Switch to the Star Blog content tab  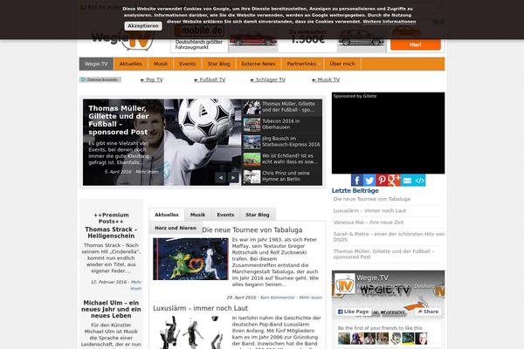click(x=258, y=215)
